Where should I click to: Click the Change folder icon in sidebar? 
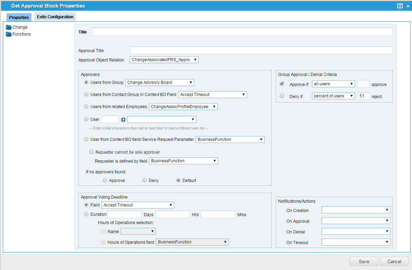pos(9,27)
